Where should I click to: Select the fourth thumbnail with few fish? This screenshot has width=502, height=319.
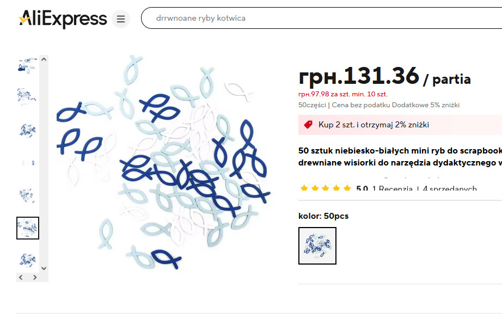[27, 162]
